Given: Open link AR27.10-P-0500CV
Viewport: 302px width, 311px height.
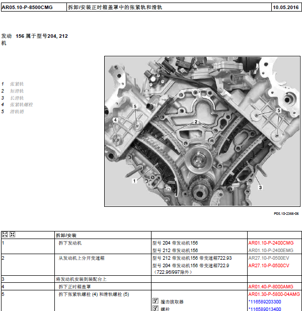Looking at the screenshot, I should [x=269, y=266].
